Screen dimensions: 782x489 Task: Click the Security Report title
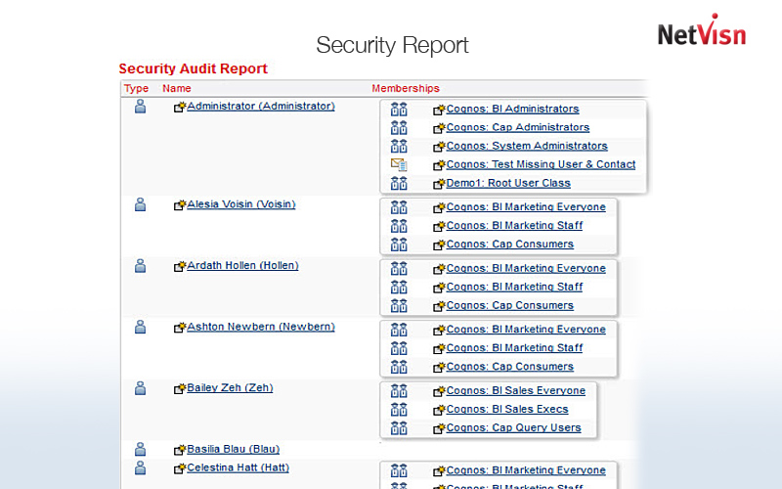392,45
